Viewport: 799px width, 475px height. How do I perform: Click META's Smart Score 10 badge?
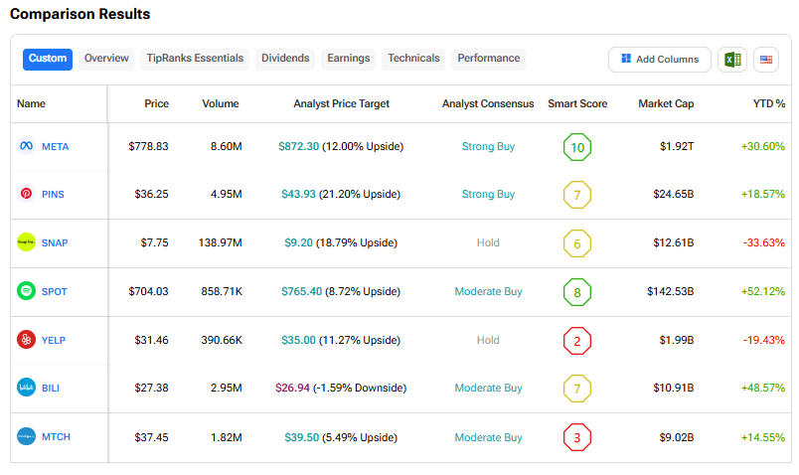click(x=577, y=147)
